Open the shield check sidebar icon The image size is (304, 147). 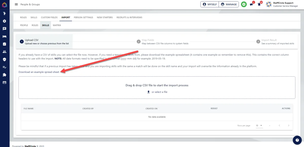pyautogui.click(x=5, y=59)
